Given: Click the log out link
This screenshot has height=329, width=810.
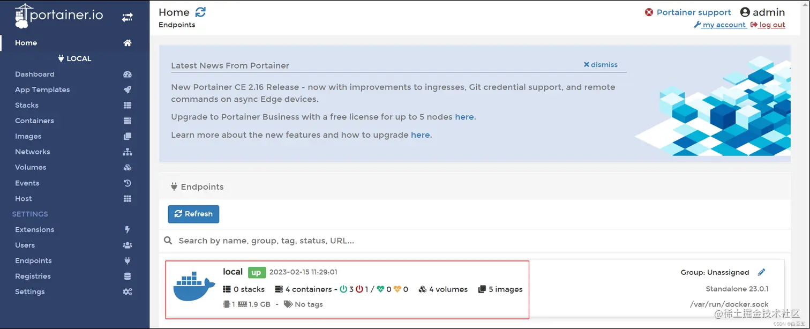Looking at the screenshot, I should coord(768,25).
